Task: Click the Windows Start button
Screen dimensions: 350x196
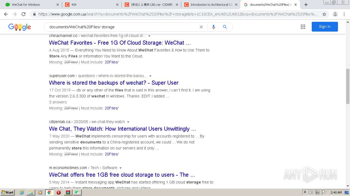Action: [7, 192]
